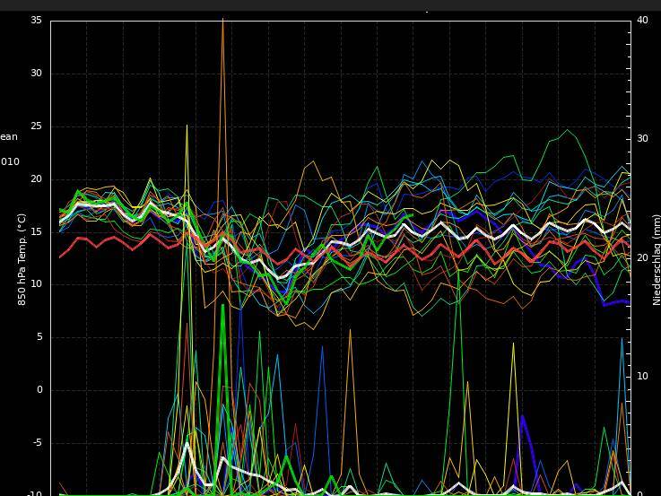Click the tallest orange precipitation spike's peak
The image size is (661, 496).
222,20
